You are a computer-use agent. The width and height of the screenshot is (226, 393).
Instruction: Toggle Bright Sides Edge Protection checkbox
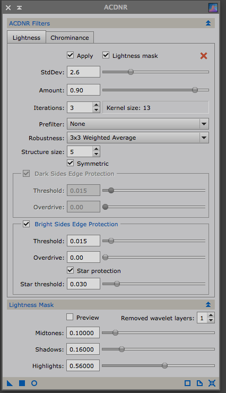click(x=27, y=224)
